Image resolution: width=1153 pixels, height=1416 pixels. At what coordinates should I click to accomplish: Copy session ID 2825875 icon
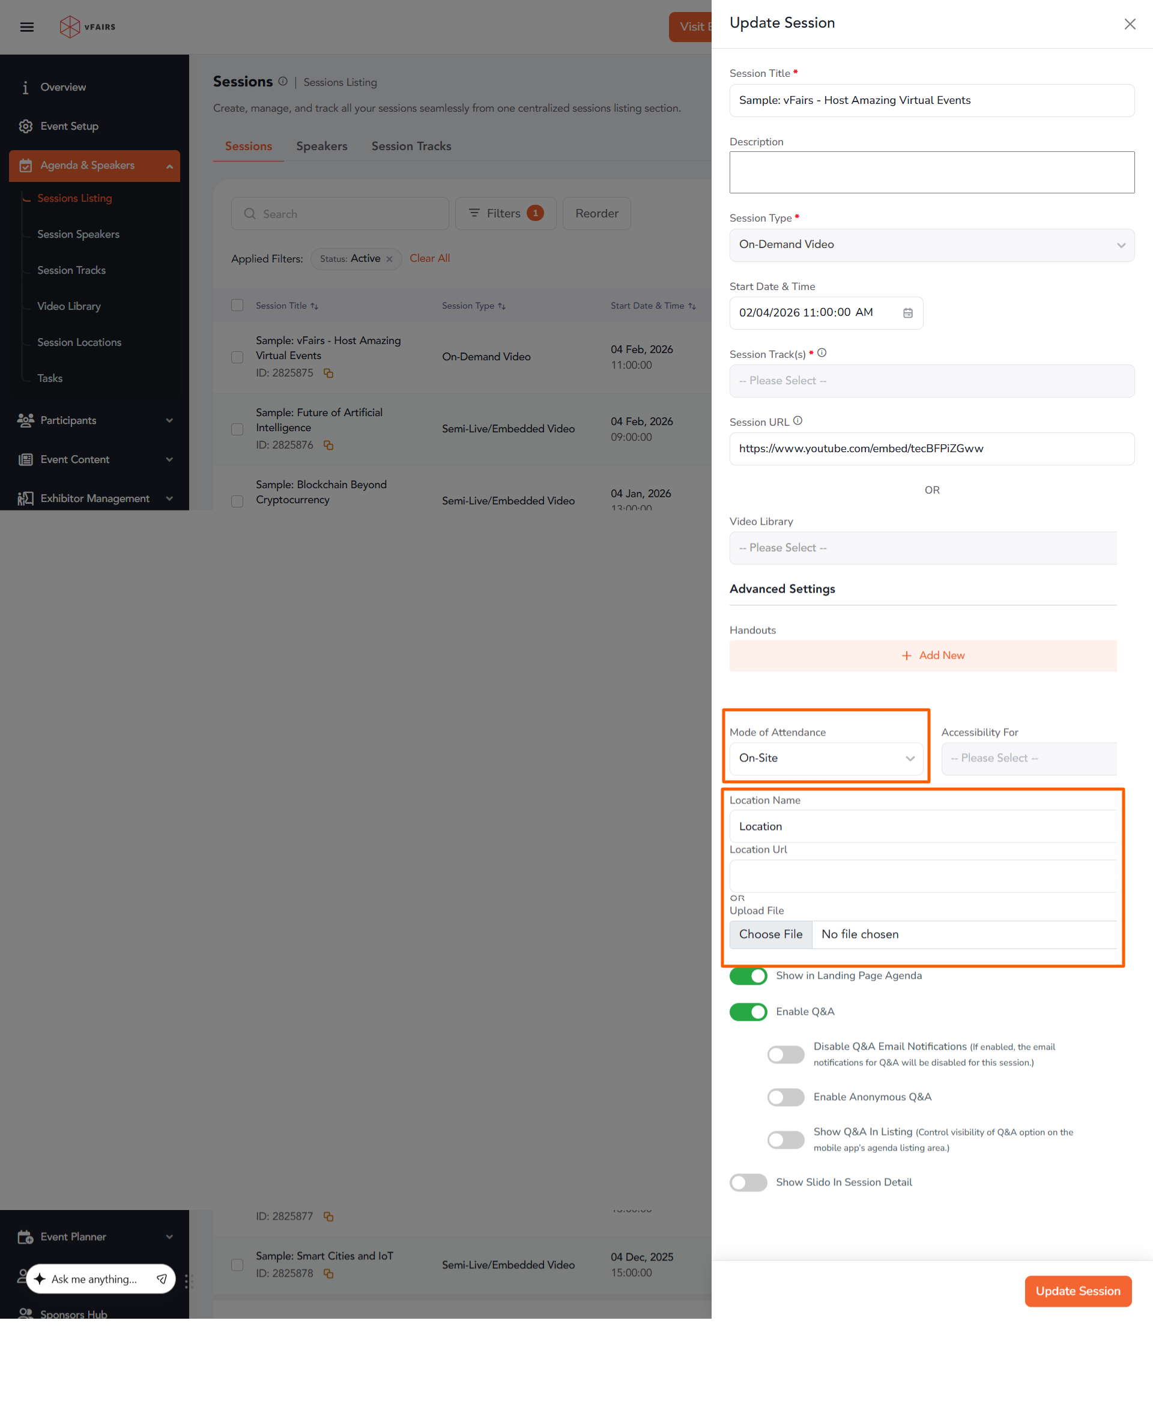click(x=328, y=374)
